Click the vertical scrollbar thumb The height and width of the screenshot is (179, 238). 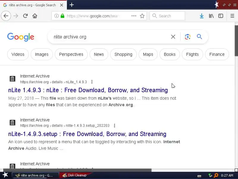(236, 41)
